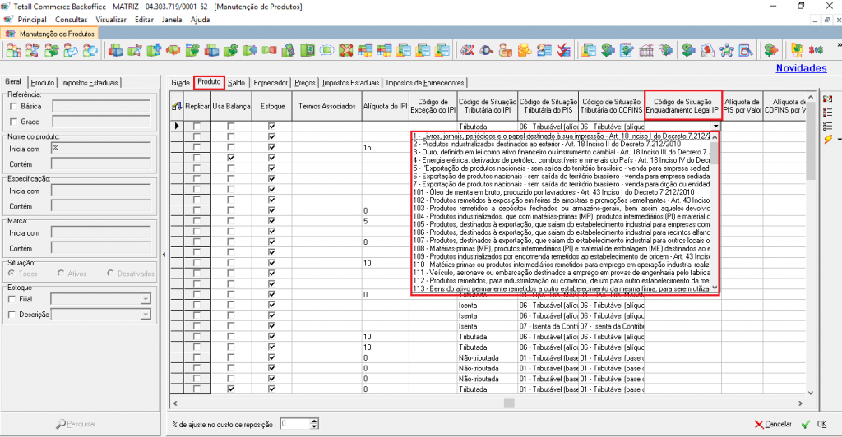Click the yellow lightning icon on right edge
The width and height of the screenshot is (842, 437).
coord(828,140)
